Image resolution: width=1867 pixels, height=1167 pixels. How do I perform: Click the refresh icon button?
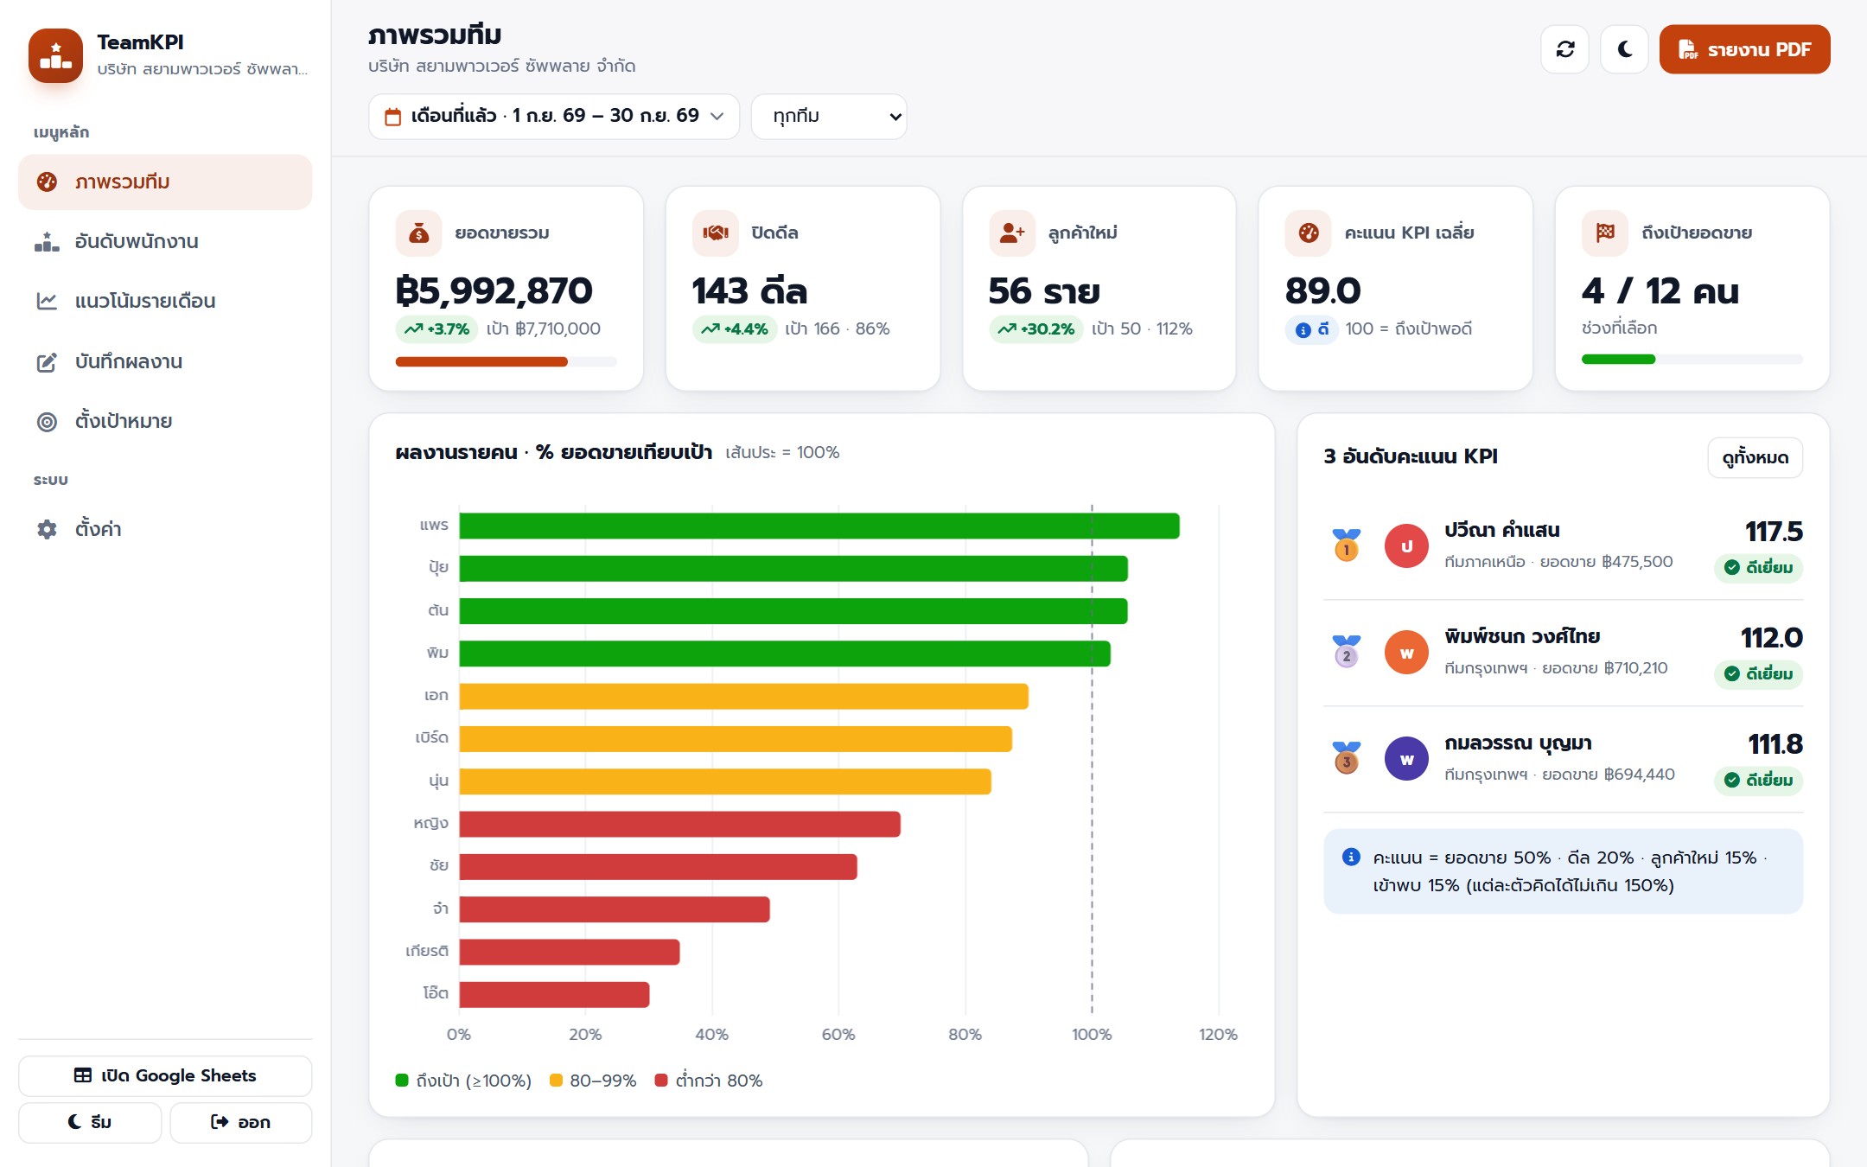click(x=1564, y=49)
